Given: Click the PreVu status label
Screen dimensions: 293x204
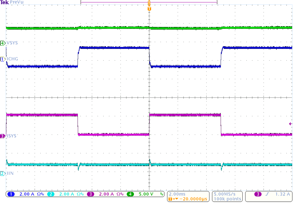Looking at the screenshot, I should (16, 2).
